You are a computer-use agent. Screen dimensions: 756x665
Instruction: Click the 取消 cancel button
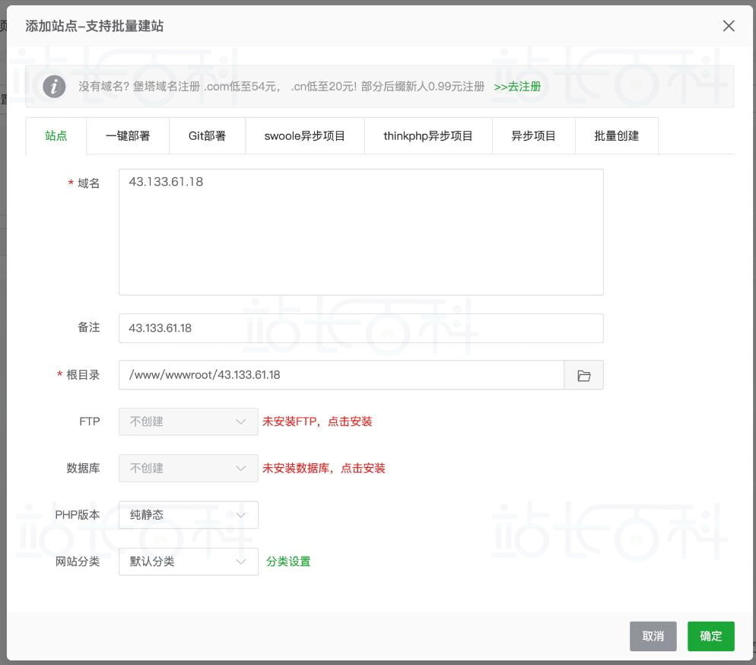653,636
